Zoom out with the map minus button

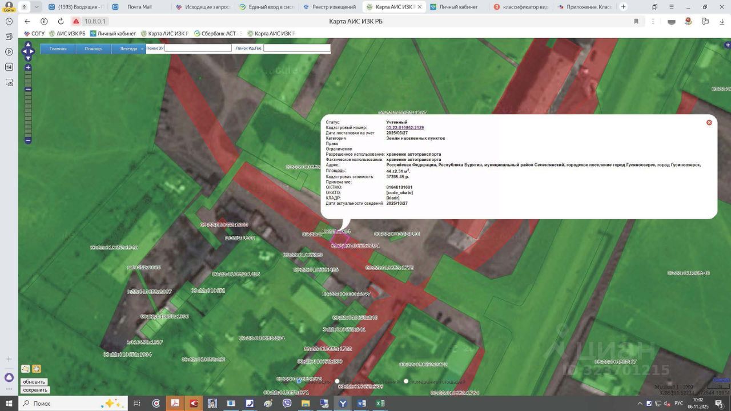(x=28, y=140)
